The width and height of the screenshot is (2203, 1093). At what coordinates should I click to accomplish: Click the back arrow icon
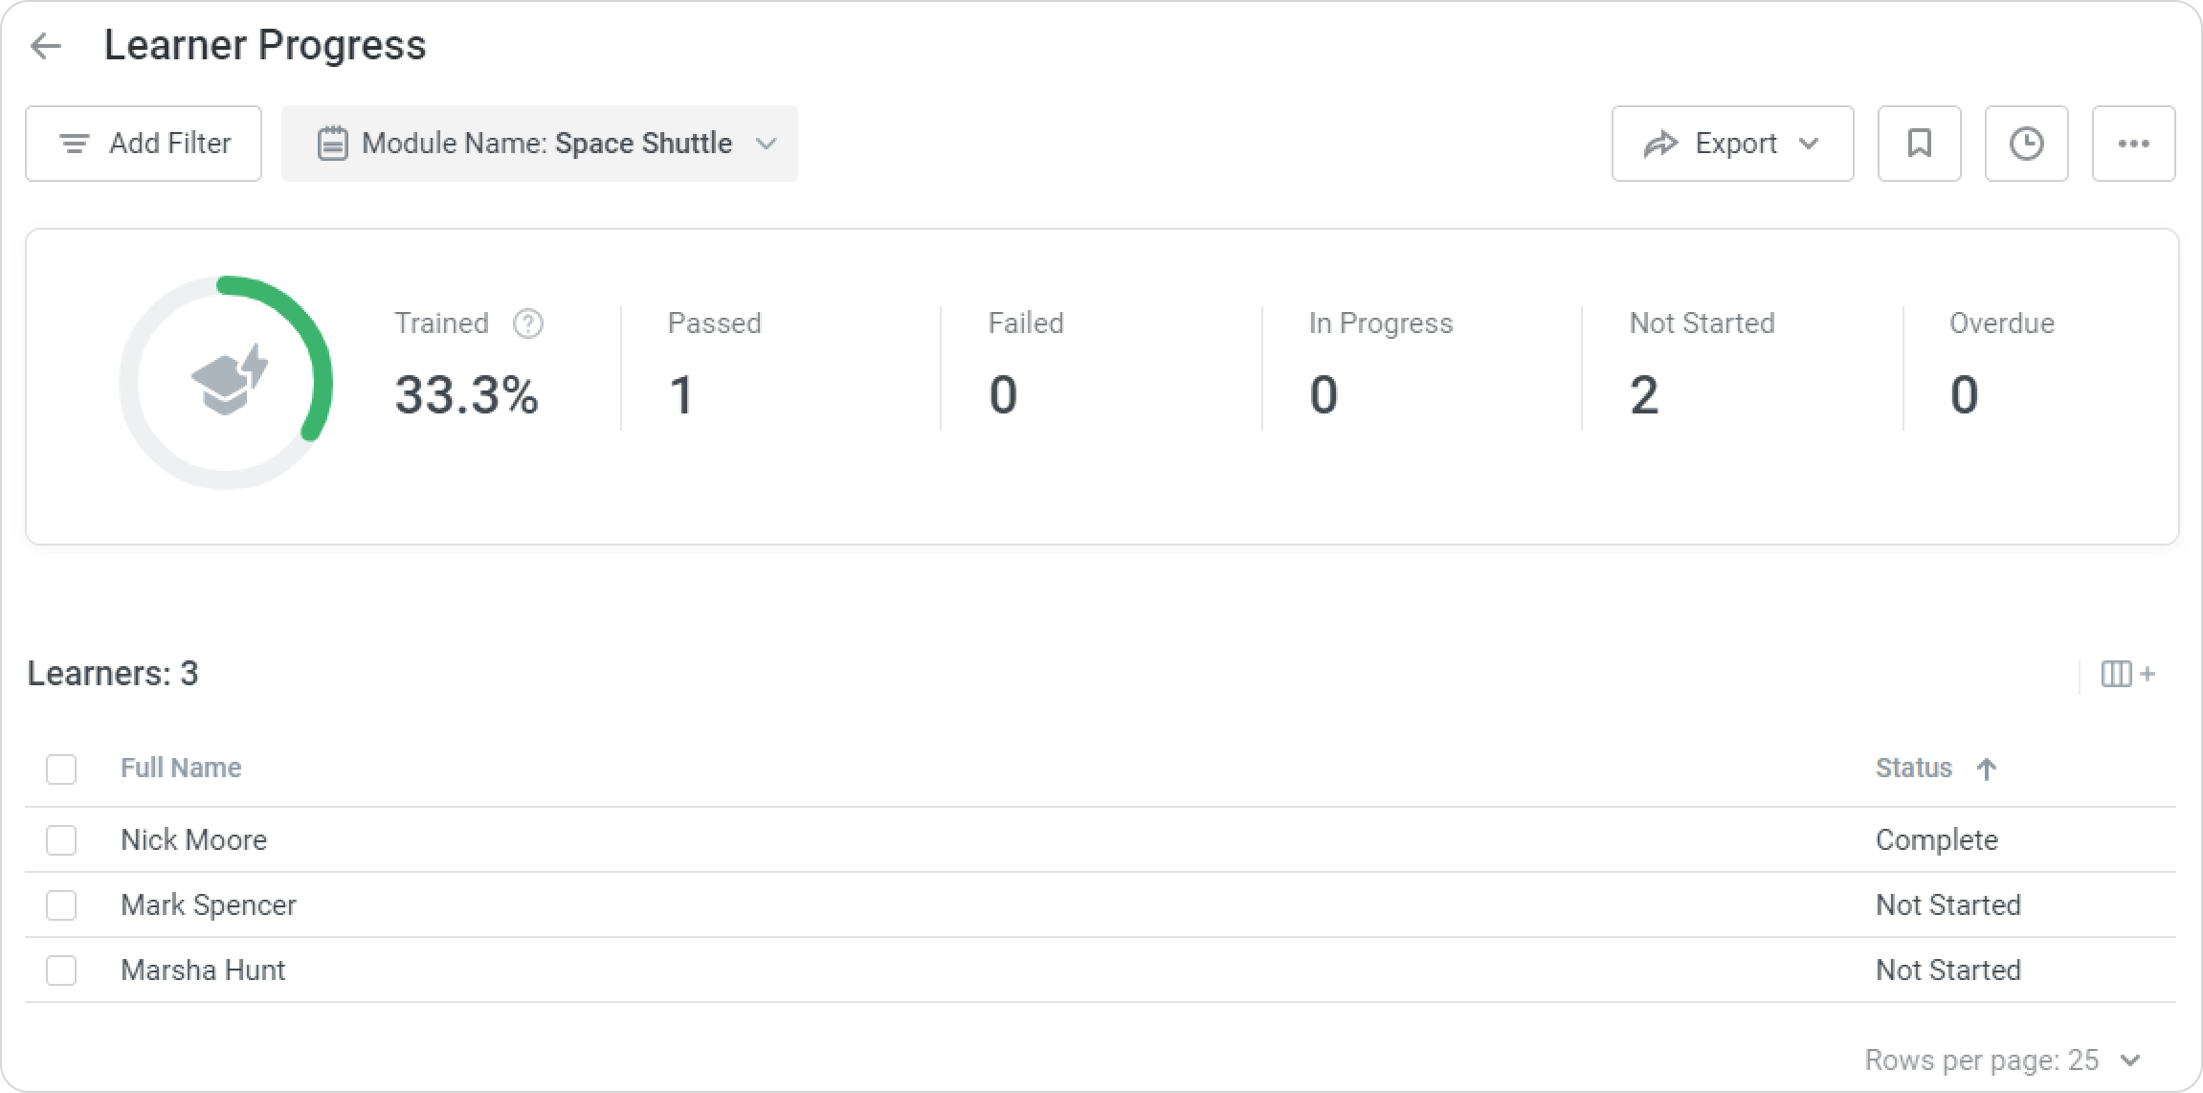click(x=46, y=46)
